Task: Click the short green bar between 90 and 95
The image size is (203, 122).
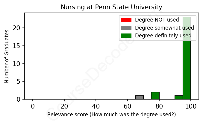Action: tap(179, 97)
